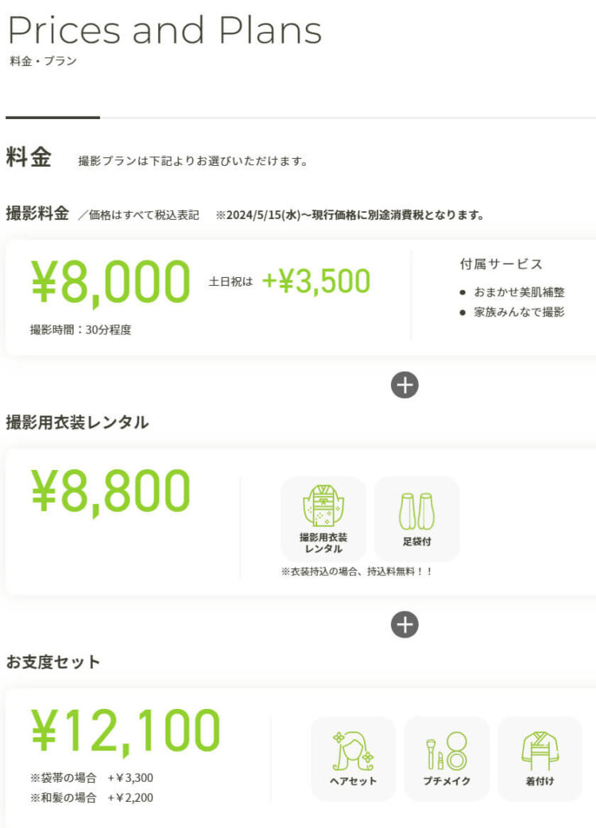Click the weekend surcharge +¥3,500 text
Image resolution: width=596 pixels, height=828 pixels.
[x=316, y=281]
